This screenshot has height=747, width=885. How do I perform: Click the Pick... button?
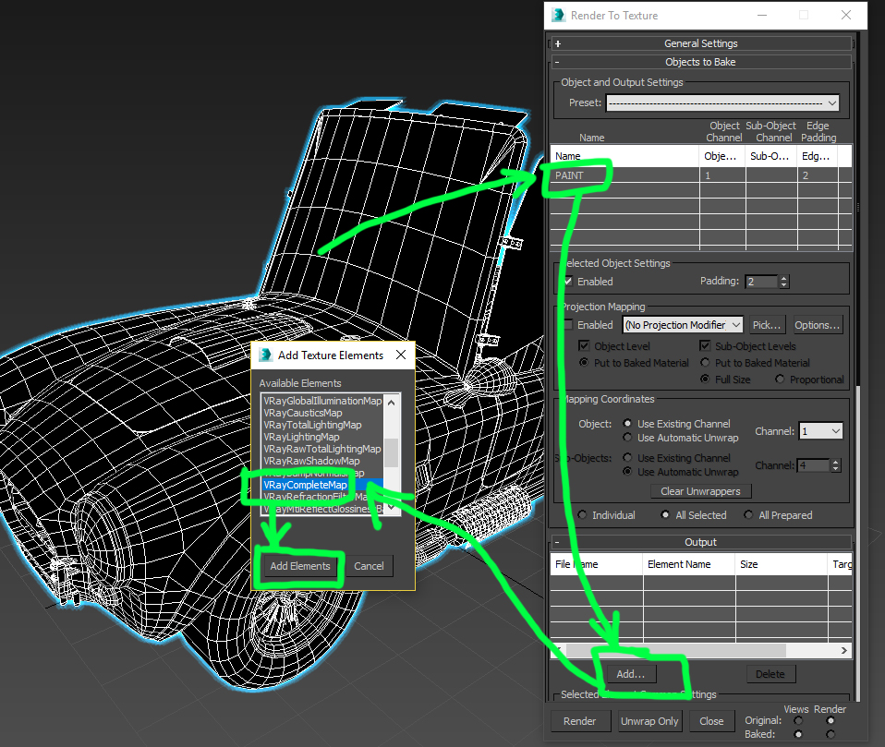click(767, 325)
